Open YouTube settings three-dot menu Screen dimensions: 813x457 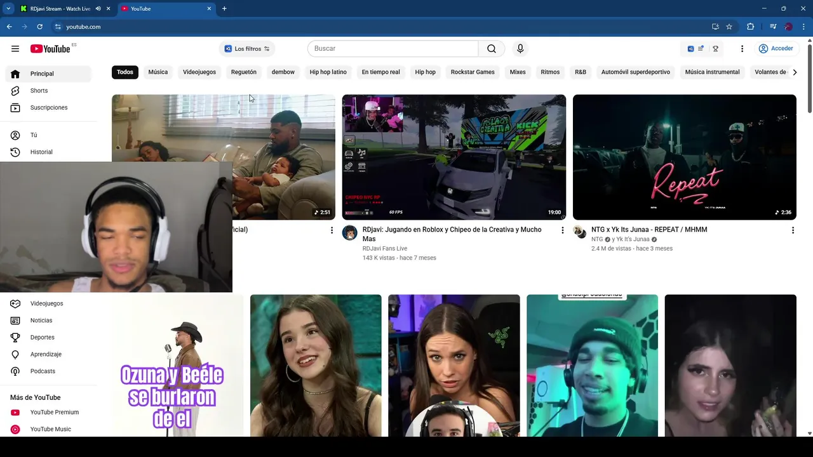click(x=742, y=49)
